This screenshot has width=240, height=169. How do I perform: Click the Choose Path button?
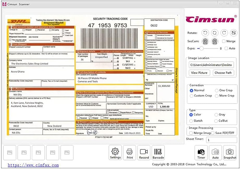click(223, 73)
